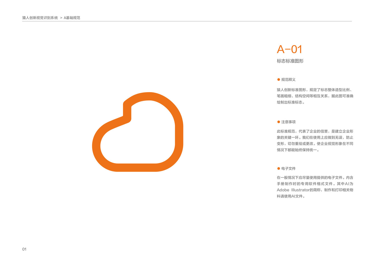
Task: Click the paragraph starting '在一般情况下'
Action: coord(315,187)
